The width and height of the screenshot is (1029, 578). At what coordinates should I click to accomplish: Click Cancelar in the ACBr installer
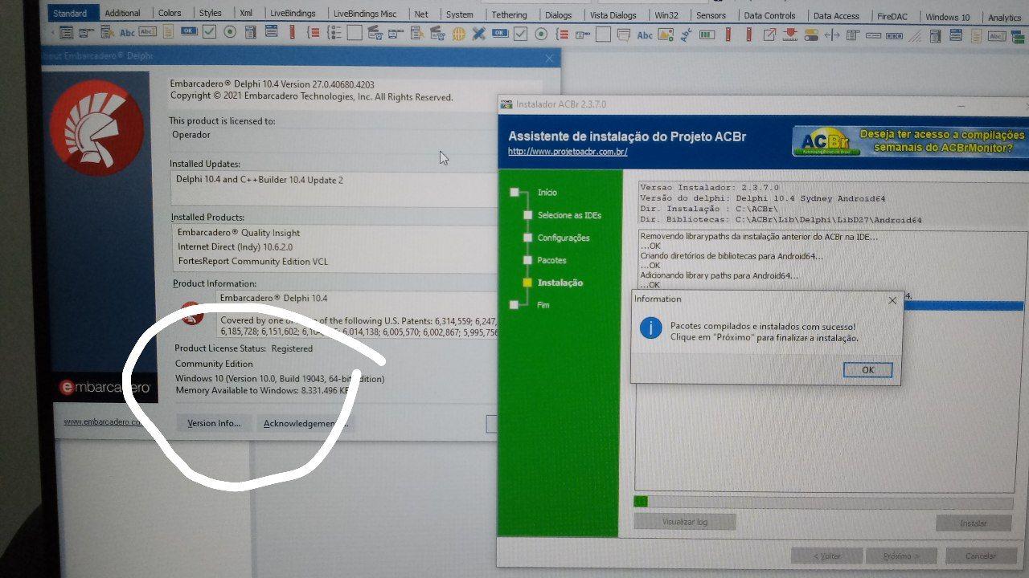coord(980,556)
